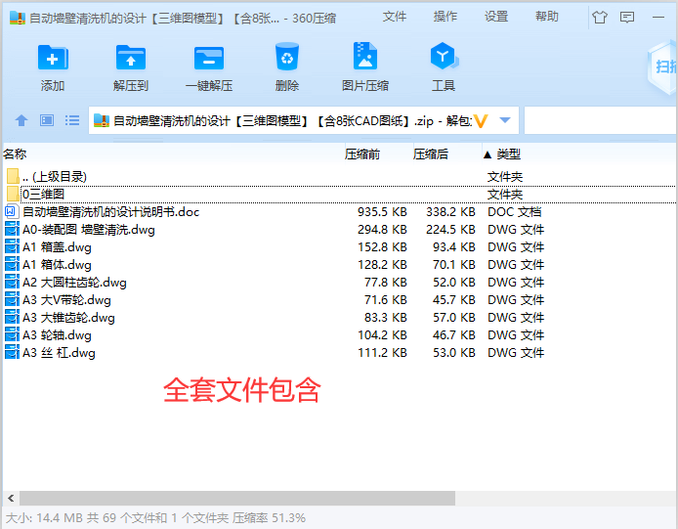
Task: Open the 工具 (Tools) icon
Action: point(444,56)
